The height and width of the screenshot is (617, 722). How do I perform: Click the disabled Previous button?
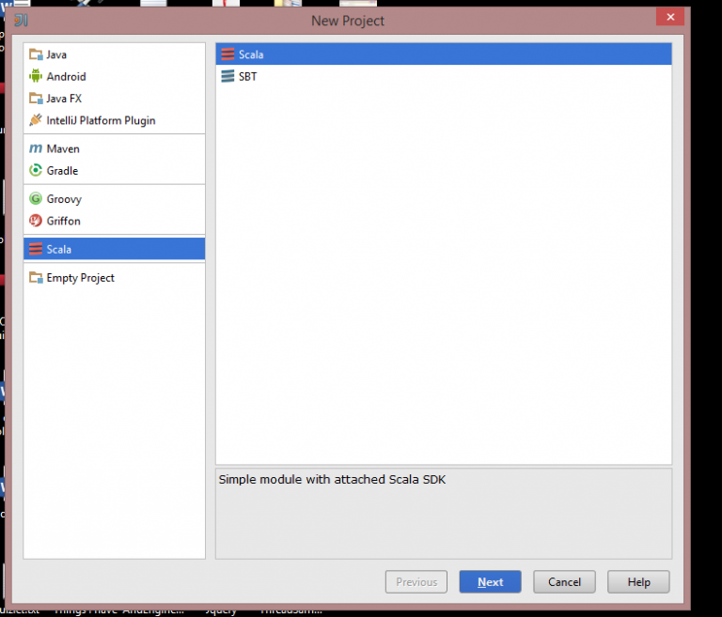(416, 582)
